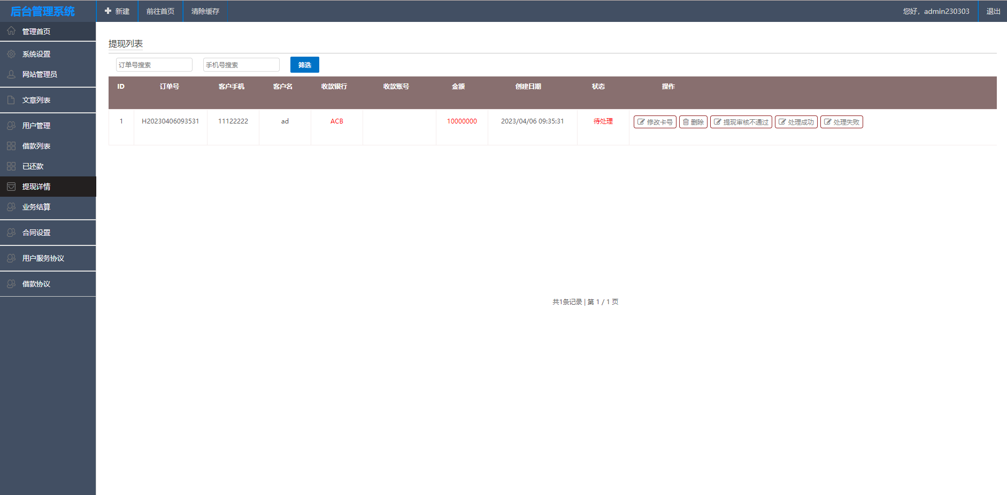
Task: Mark the withdrawal as 处理成功
Action: tap(796, 122)
